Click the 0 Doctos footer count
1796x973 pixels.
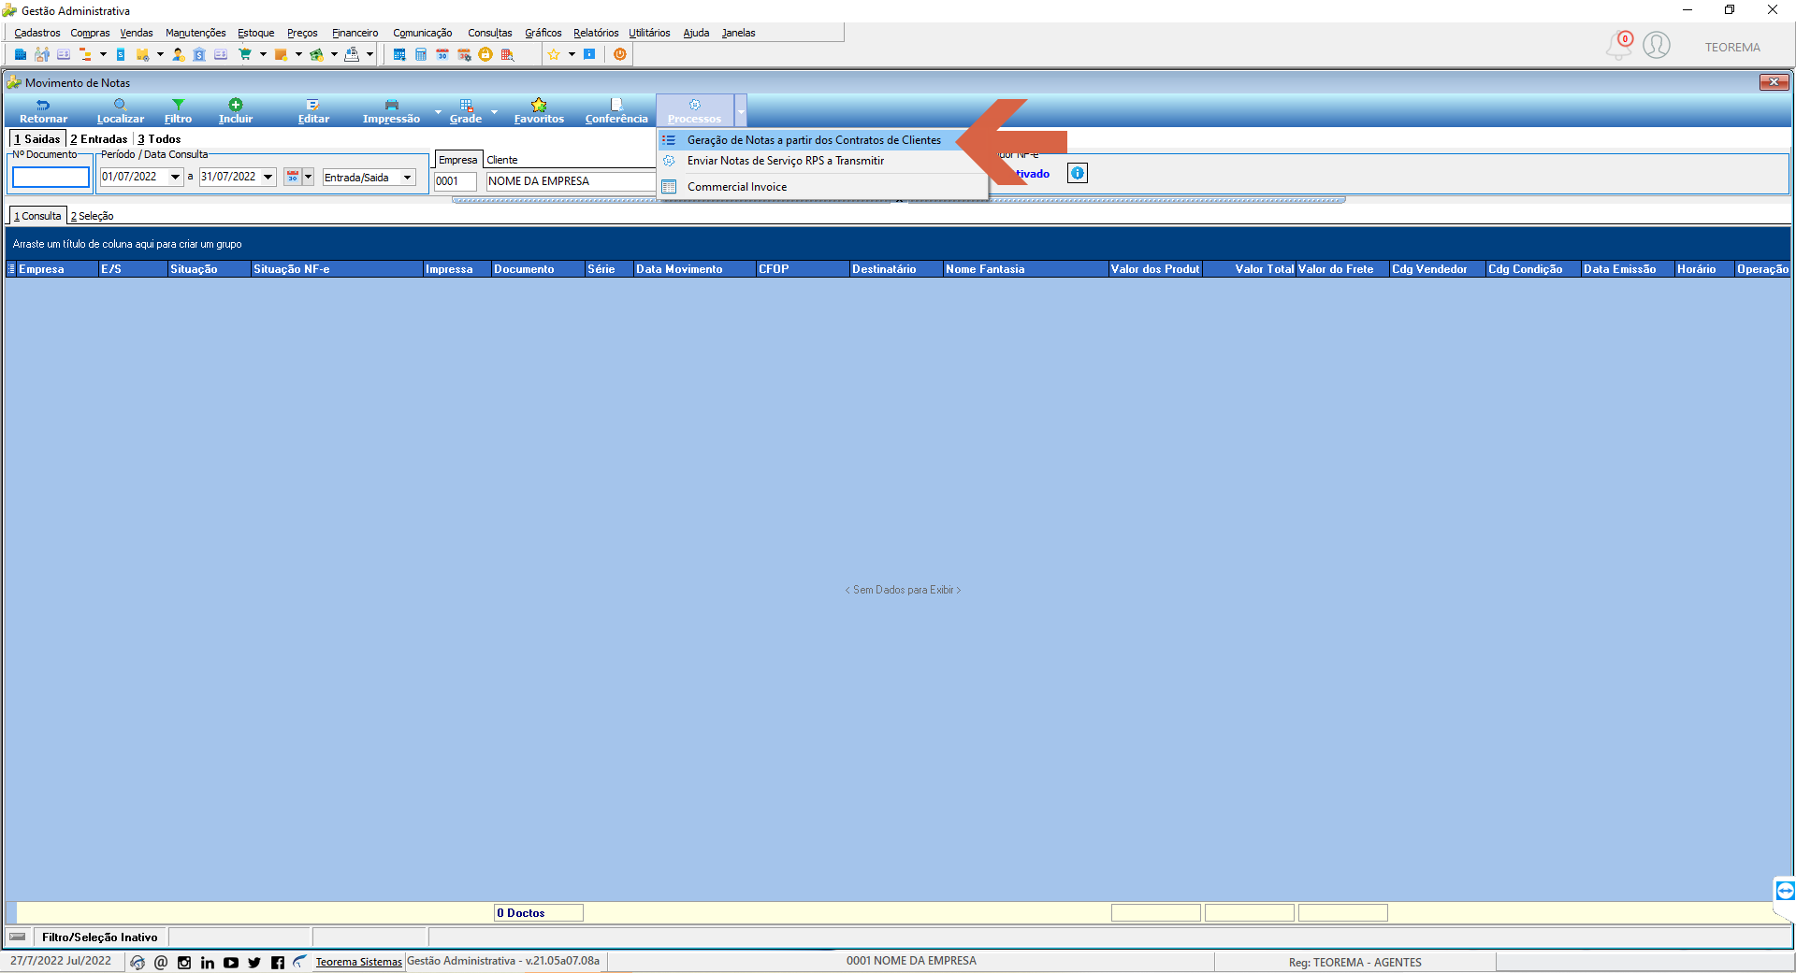tap(539, 913)
